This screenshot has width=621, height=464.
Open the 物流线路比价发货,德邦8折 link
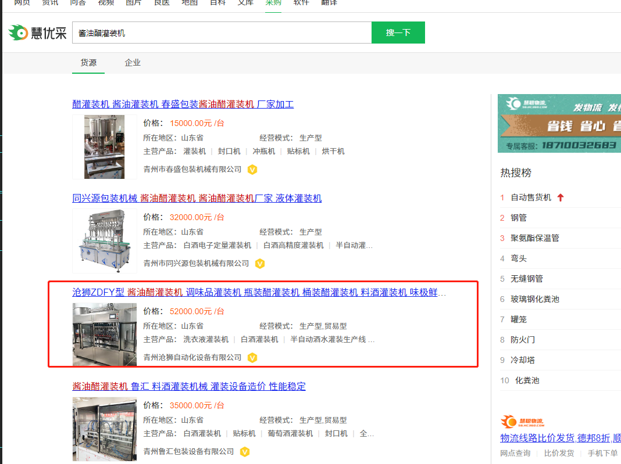coord(561,438)
